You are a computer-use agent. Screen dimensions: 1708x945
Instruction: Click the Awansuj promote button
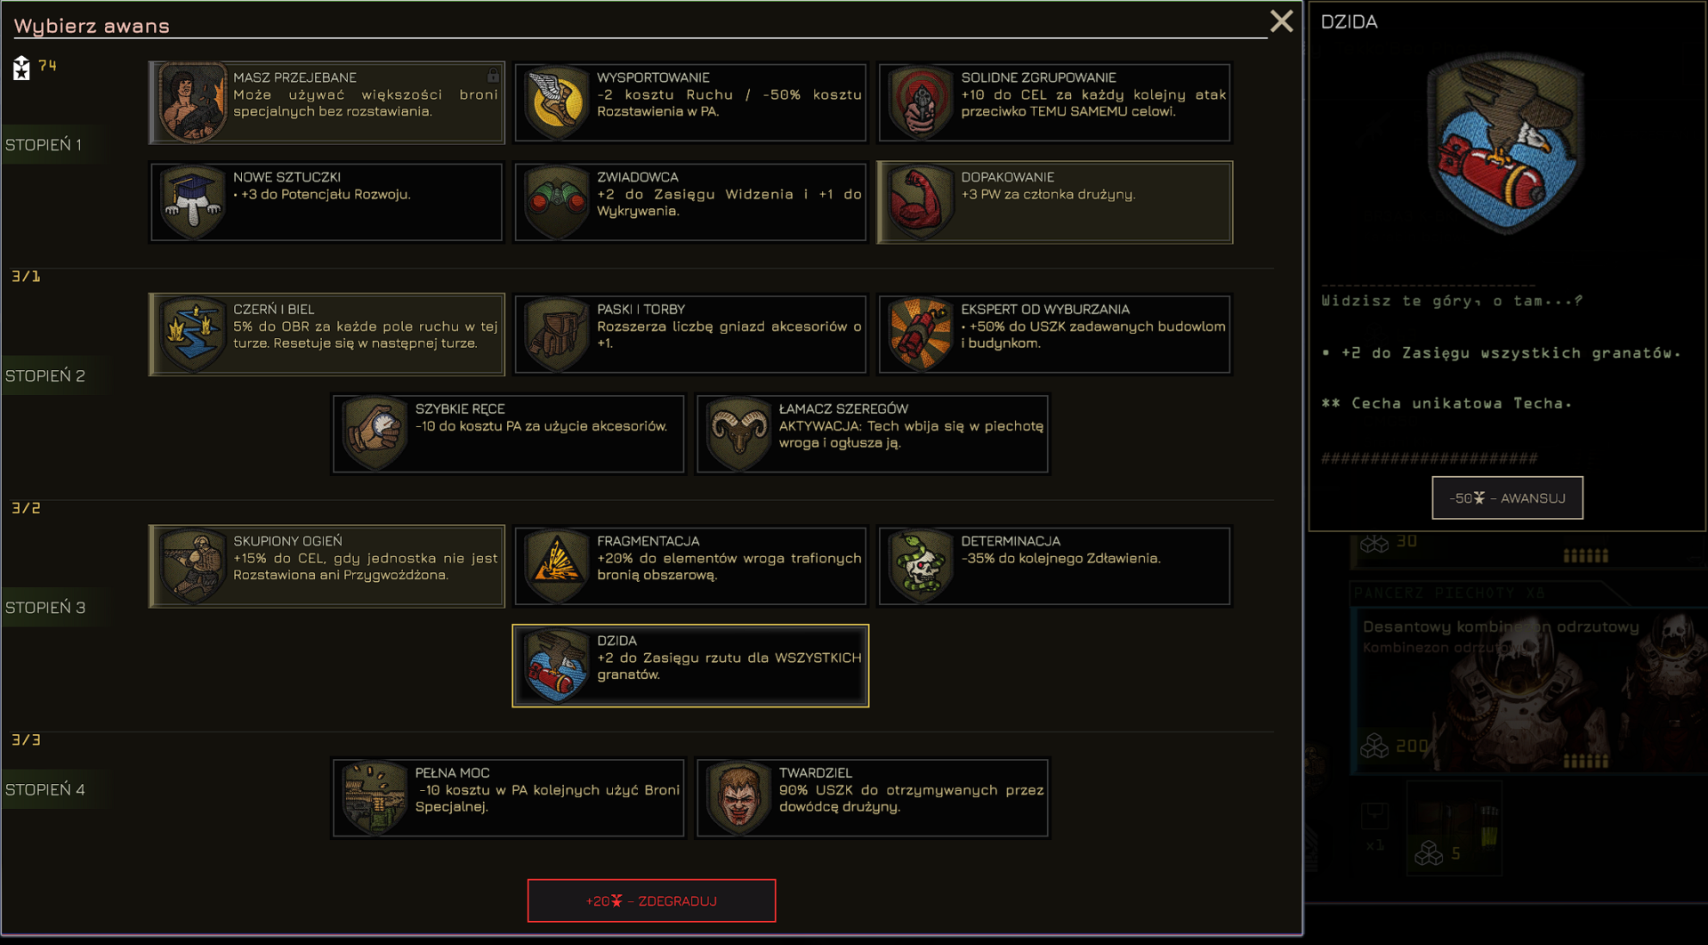1507,498
